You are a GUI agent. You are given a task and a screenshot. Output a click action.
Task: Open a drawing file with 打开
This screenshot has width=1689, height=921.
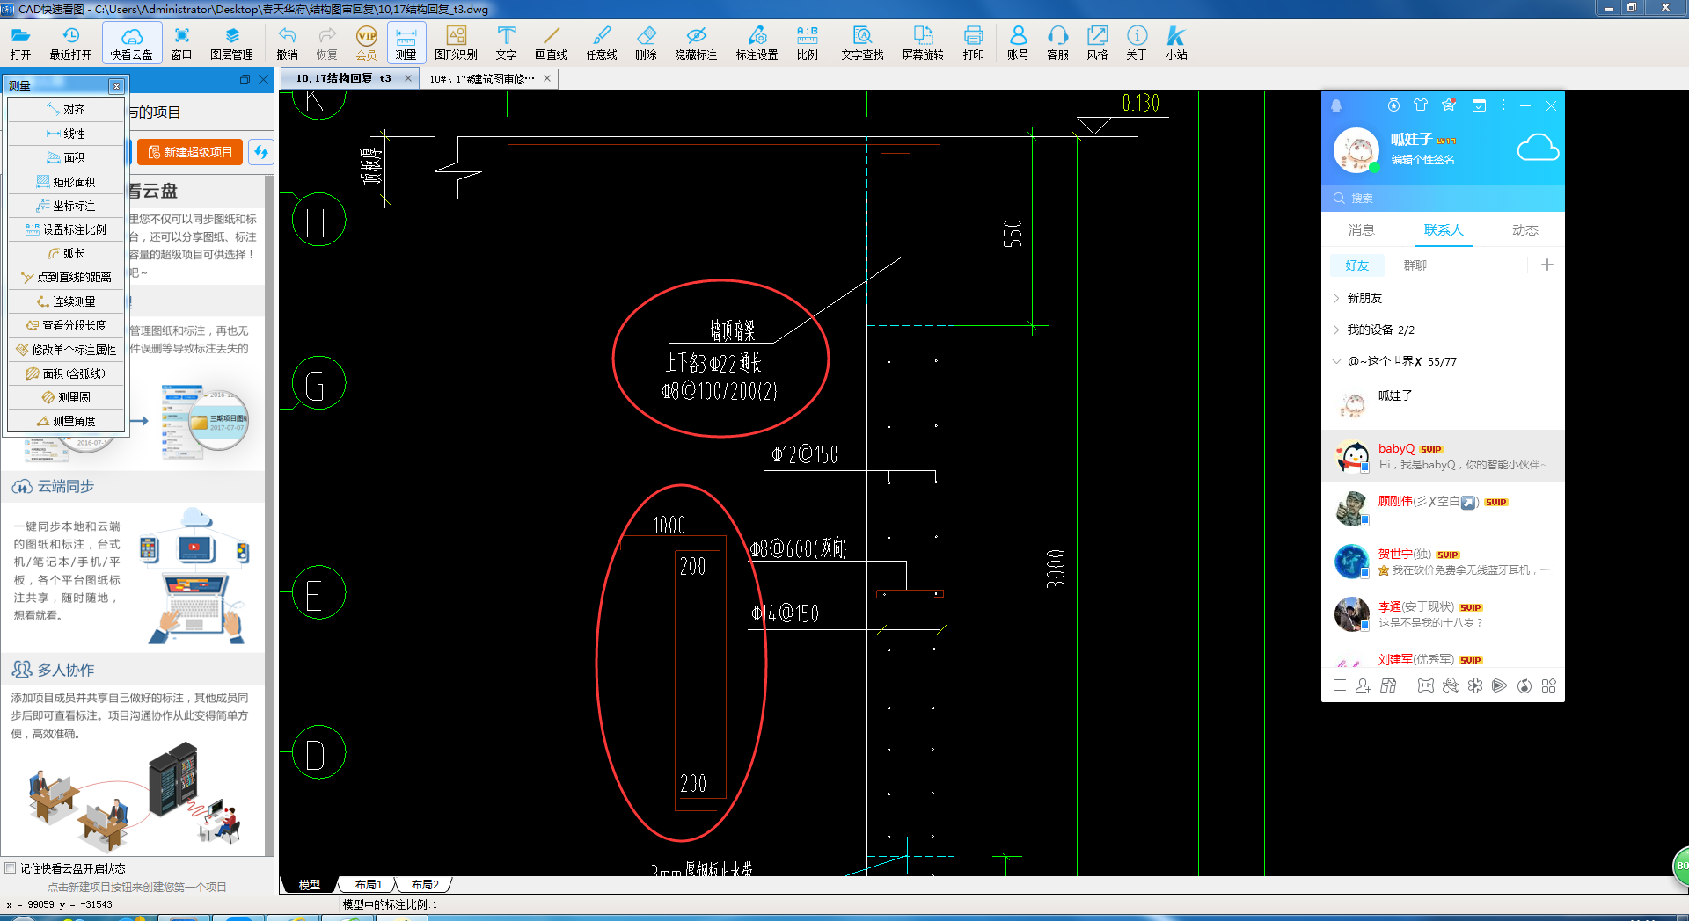click(x=20, y=43)
